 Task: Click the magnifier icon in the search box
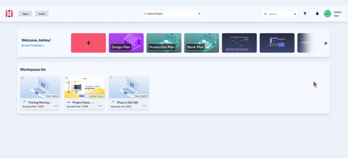tap(266, 14)
